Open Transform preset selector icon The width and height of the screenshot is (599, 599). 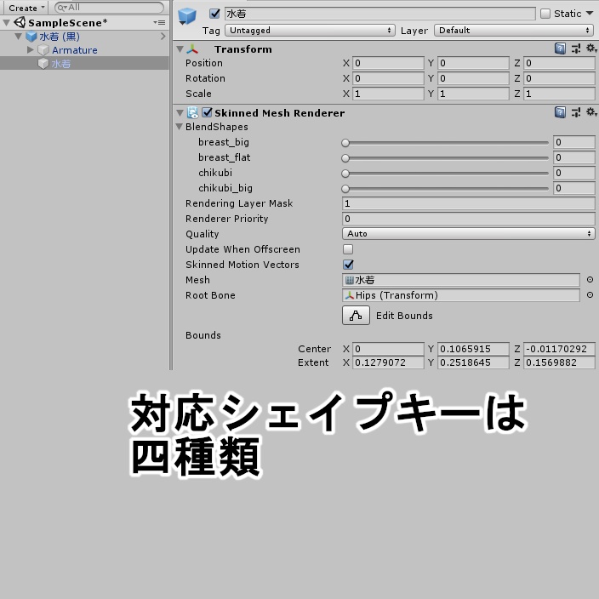[576, 48]
